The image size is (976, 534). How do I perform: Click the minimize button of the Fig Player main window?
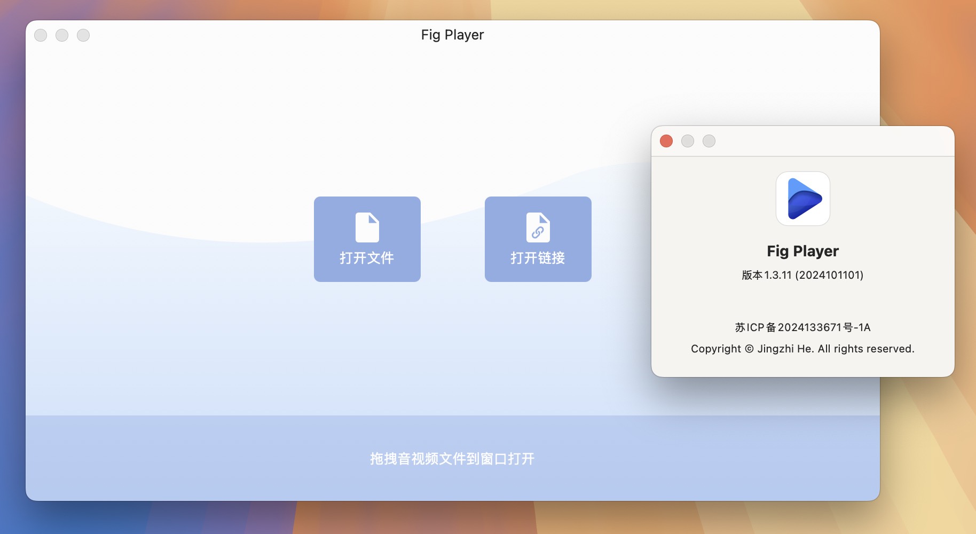pos(62,35)
